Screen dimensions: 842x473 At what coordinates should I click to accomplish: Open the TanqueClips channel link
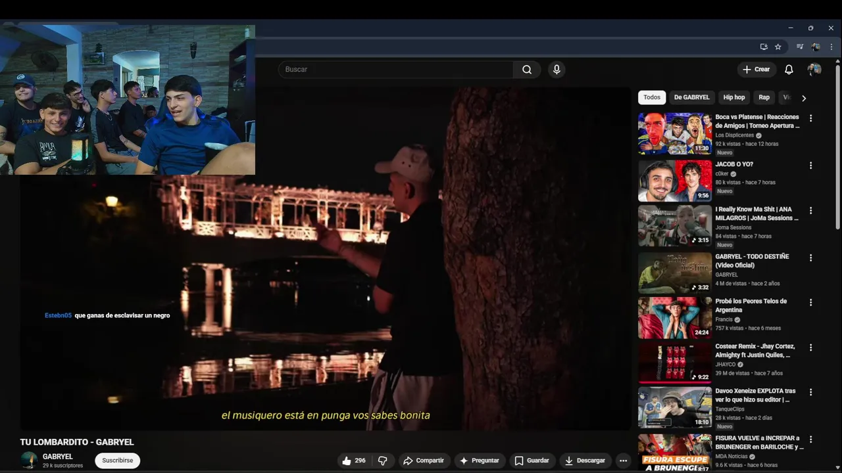[731, 408]
